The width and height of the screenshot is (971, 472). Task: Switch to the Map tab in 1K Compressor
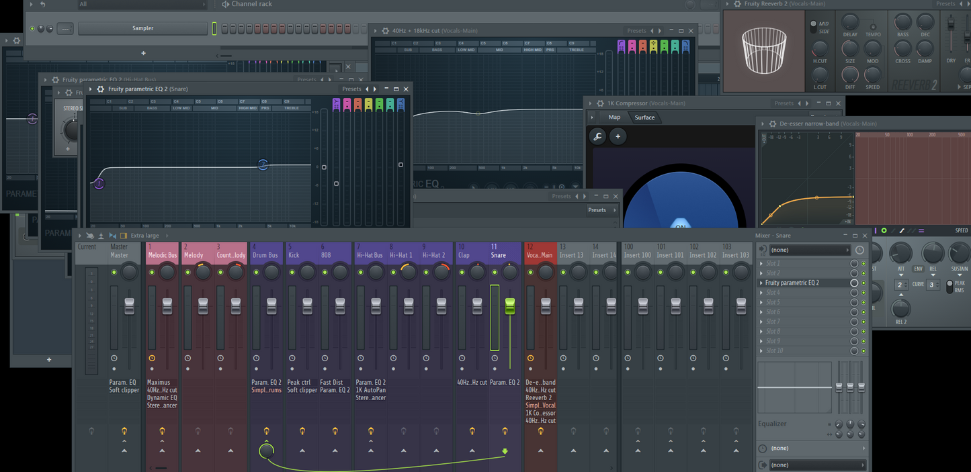[614, 117]
